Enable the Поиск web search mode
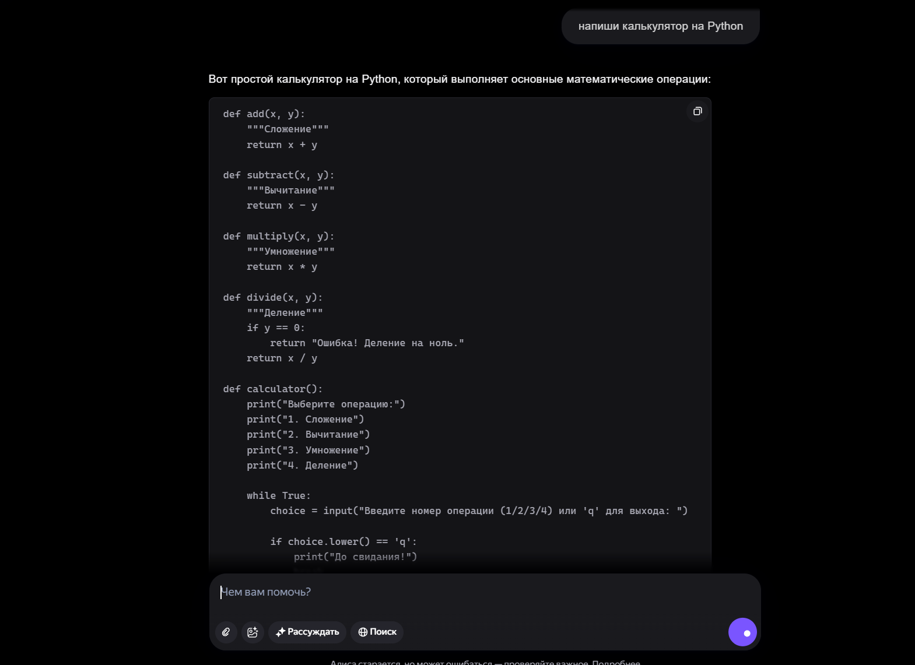The image size is (915, 665). pyautogui.click(x=377, y=632)
